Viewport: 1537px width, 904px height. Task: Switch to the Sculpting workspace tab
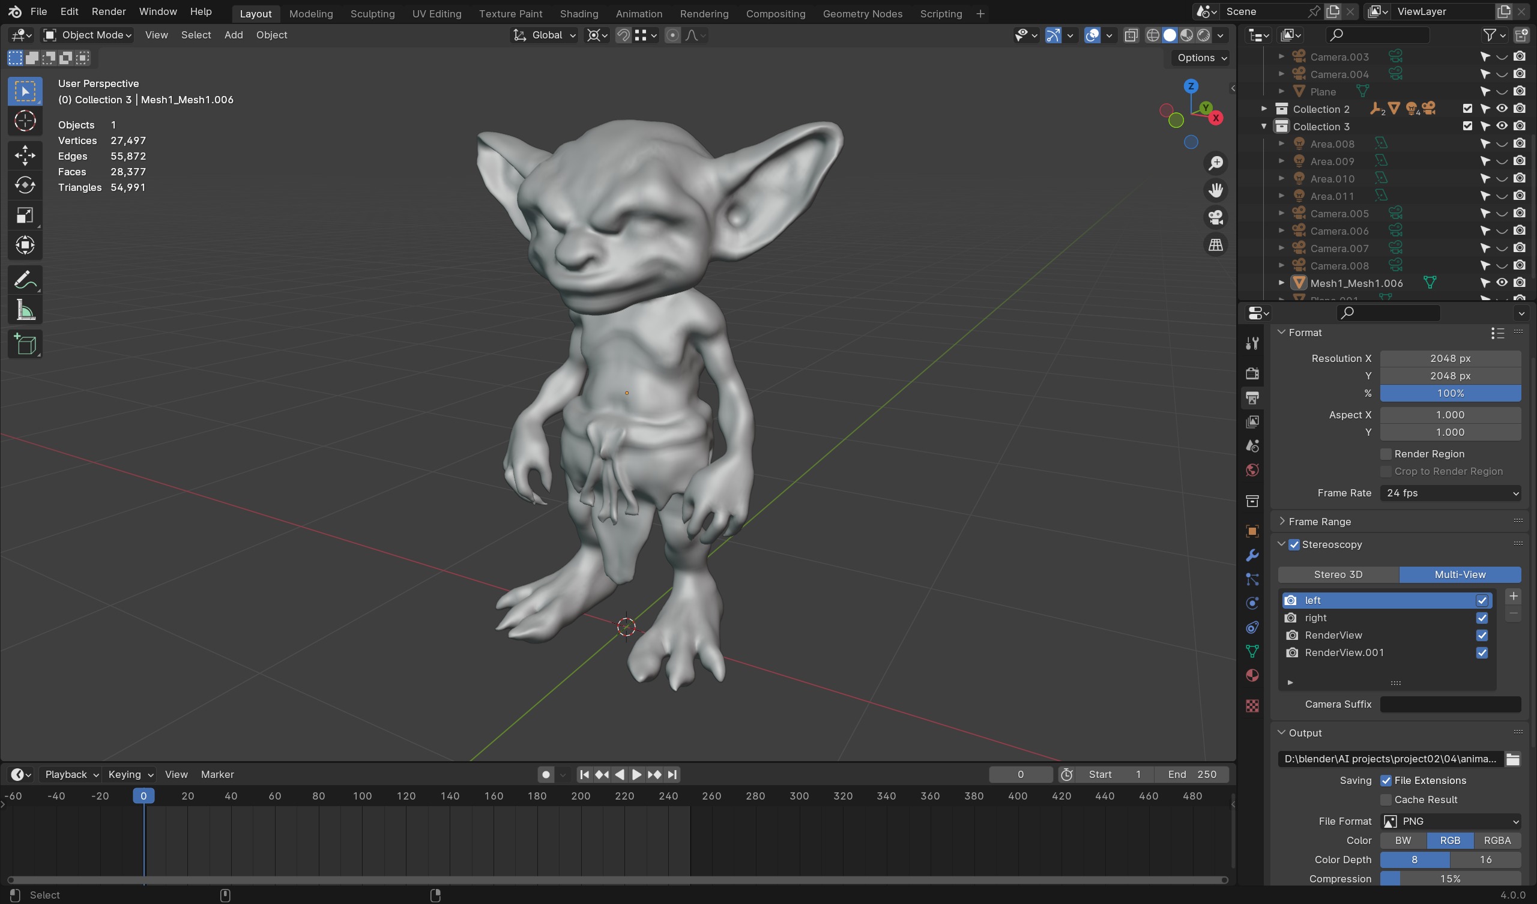(x=372, y=13)
